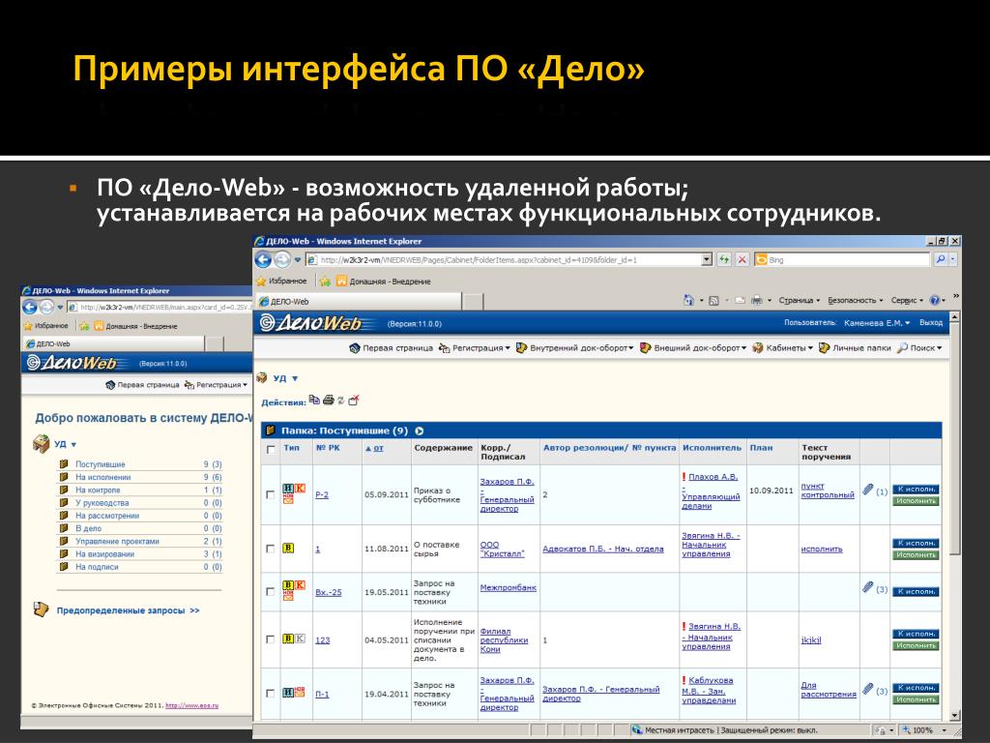The image size is (990, 743).
Task: Click the Предопределенные запросы folder icon
Action: [x=41, y=609]
